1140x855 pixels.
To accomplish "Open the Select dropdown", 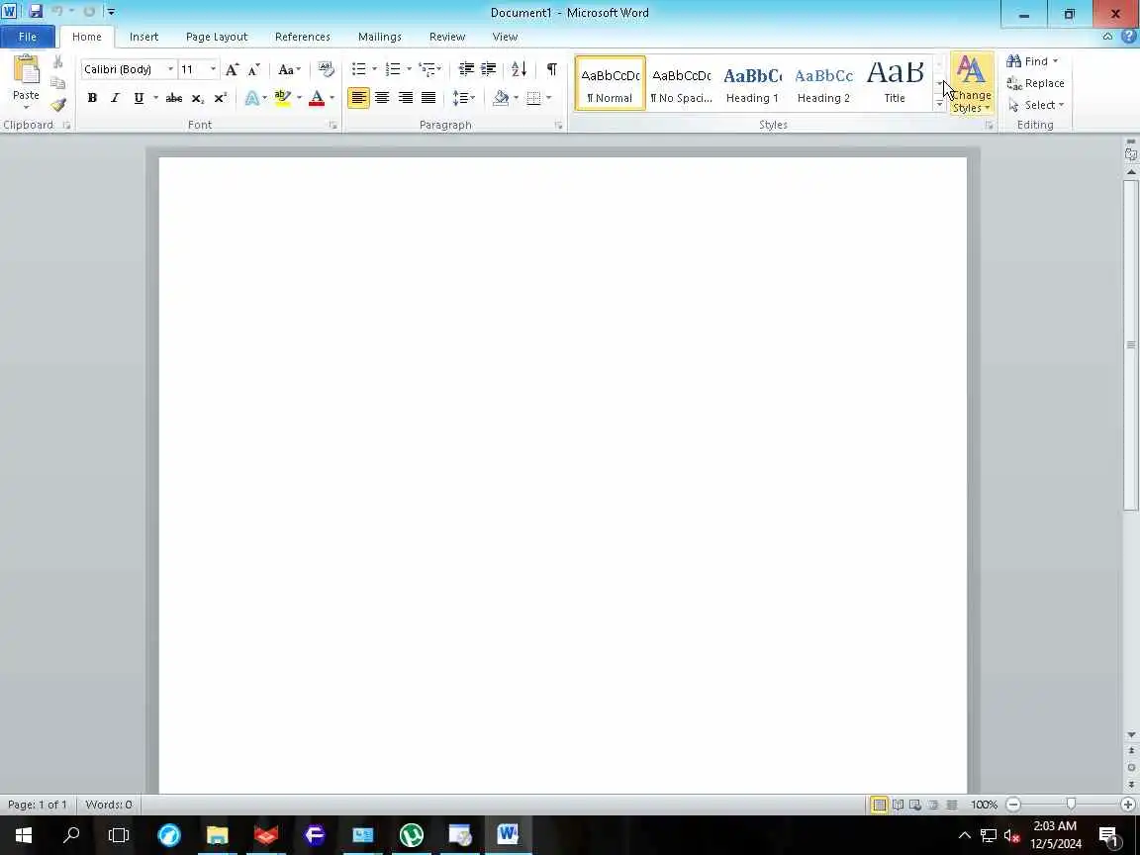I will tap(1036, 105).
